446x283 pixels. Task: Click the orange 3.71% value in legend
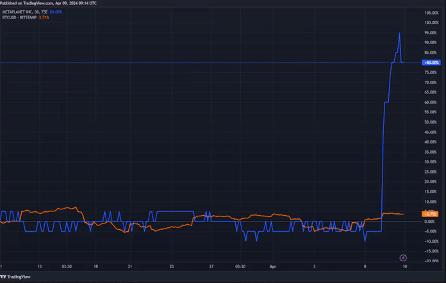[x=44, y=17]
